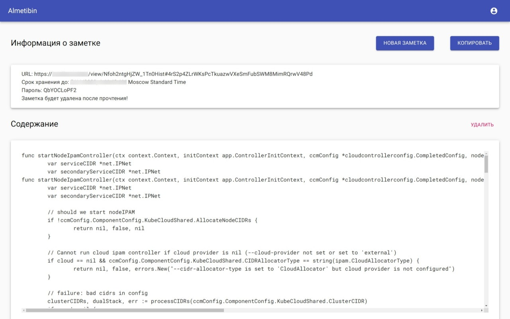The height and width of the screenshot is (319, 510).
Task: Click the empty horizontal scrollbar track
Action: click(x=351, y=310)
